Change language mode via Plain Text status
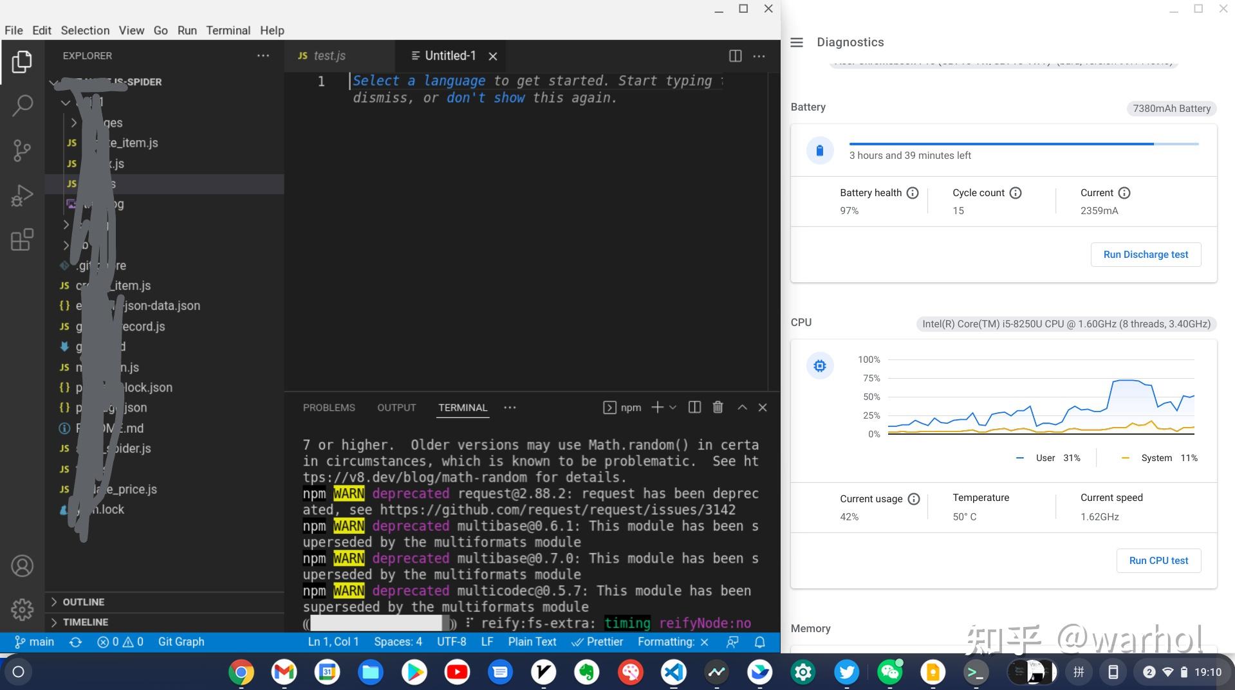 pyautogui.click(x=532, y=642)
